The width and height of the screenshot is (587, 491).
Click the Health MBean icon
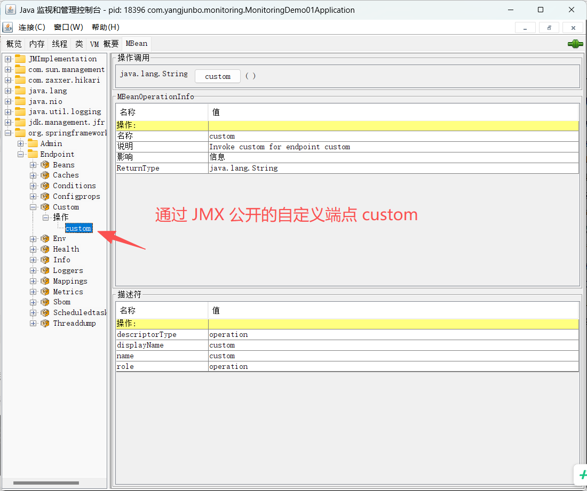pyautogui.click(x=45, y=249)
